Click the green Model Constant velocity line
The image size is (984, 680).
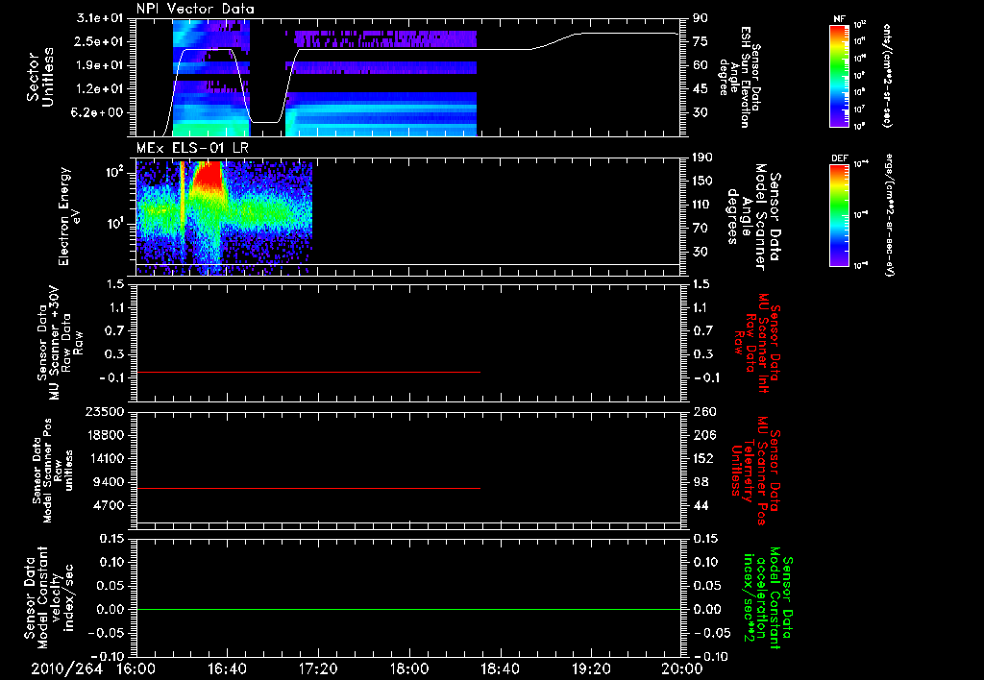(x=408, y=609)
